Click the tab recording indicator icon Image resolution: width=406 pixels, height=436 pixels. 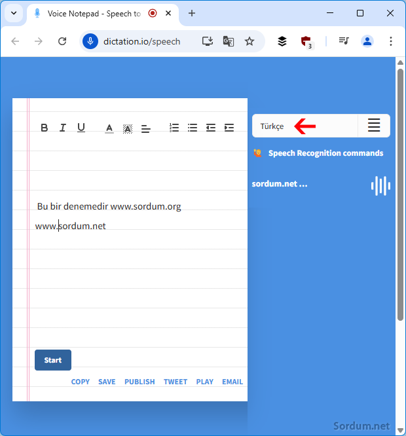click(x=153, y=13)
